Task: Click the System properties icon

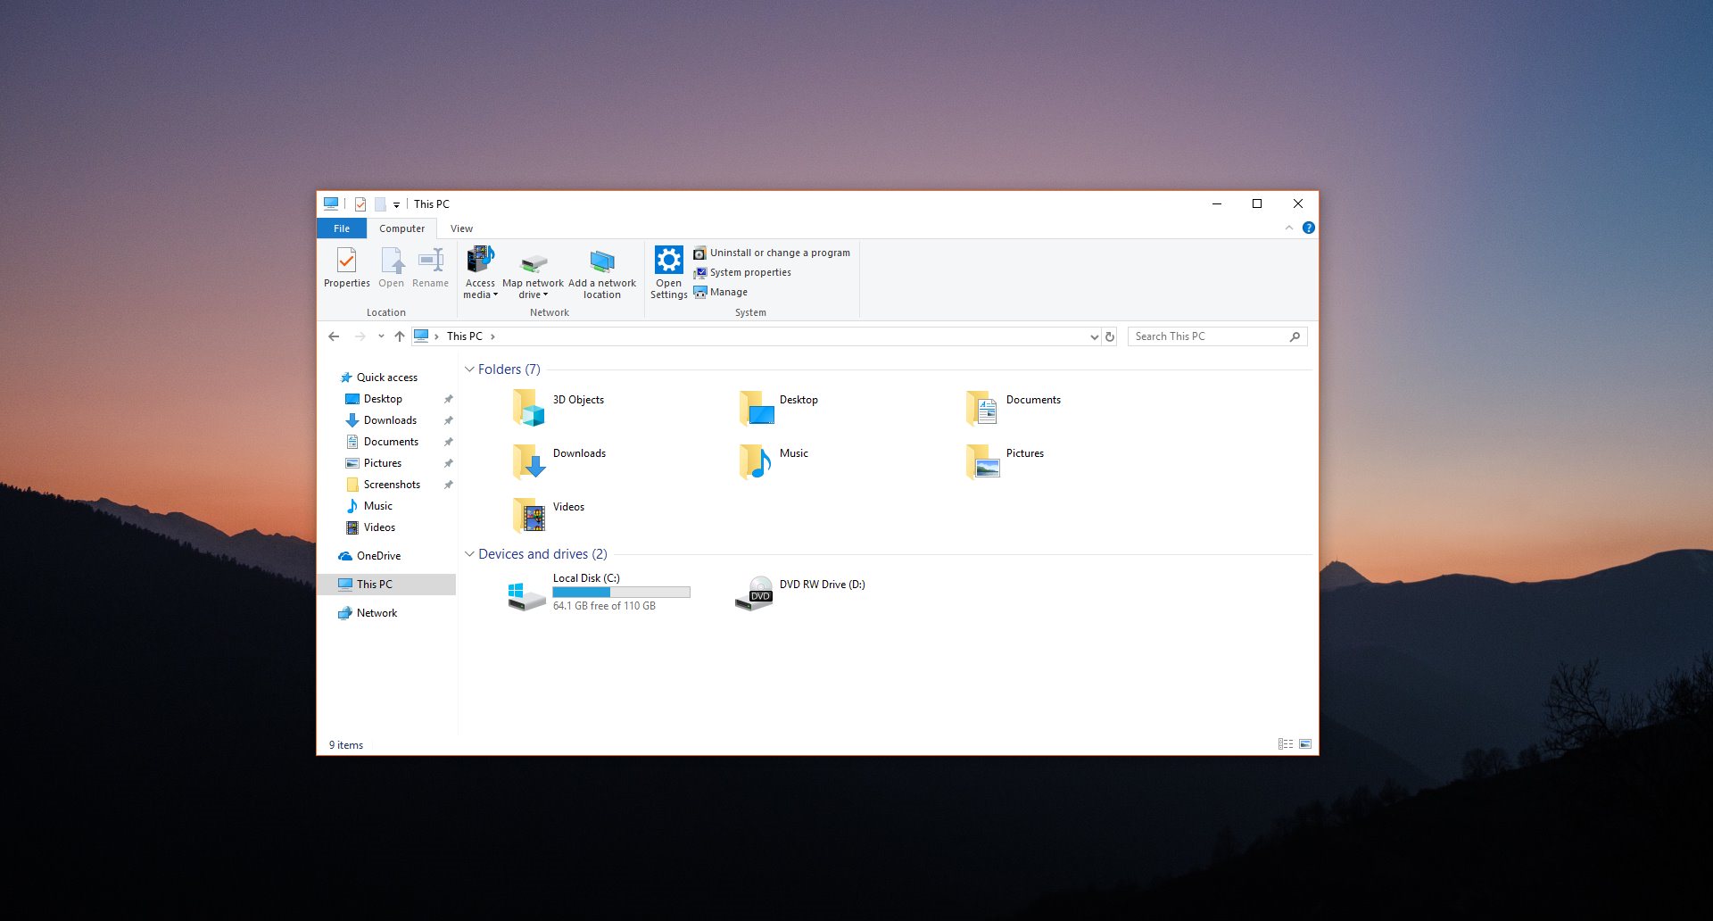Action: 701,272
